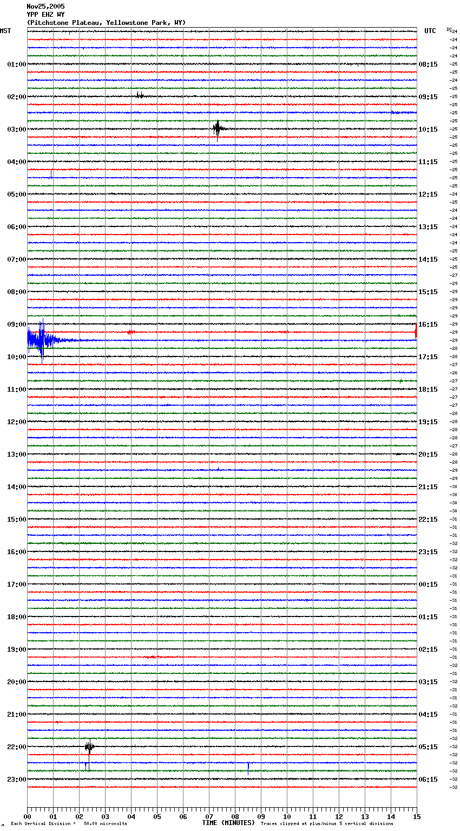Click the MST time zone label
Image resolution: width=460 pixels, height=831 pixels.
point(5,31)
